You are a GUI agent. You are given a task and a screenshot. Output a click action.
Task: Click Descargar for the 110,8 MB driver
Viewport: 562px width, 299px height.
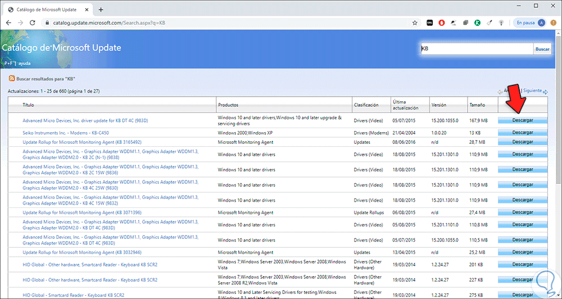[523, 225]
